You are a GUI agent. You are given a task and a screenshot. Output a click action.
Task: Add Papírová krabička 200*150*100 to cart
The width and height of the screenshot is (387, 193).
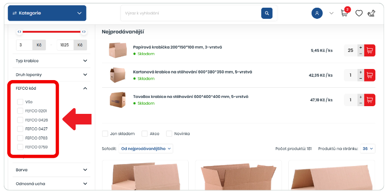[x=370, y=51]
